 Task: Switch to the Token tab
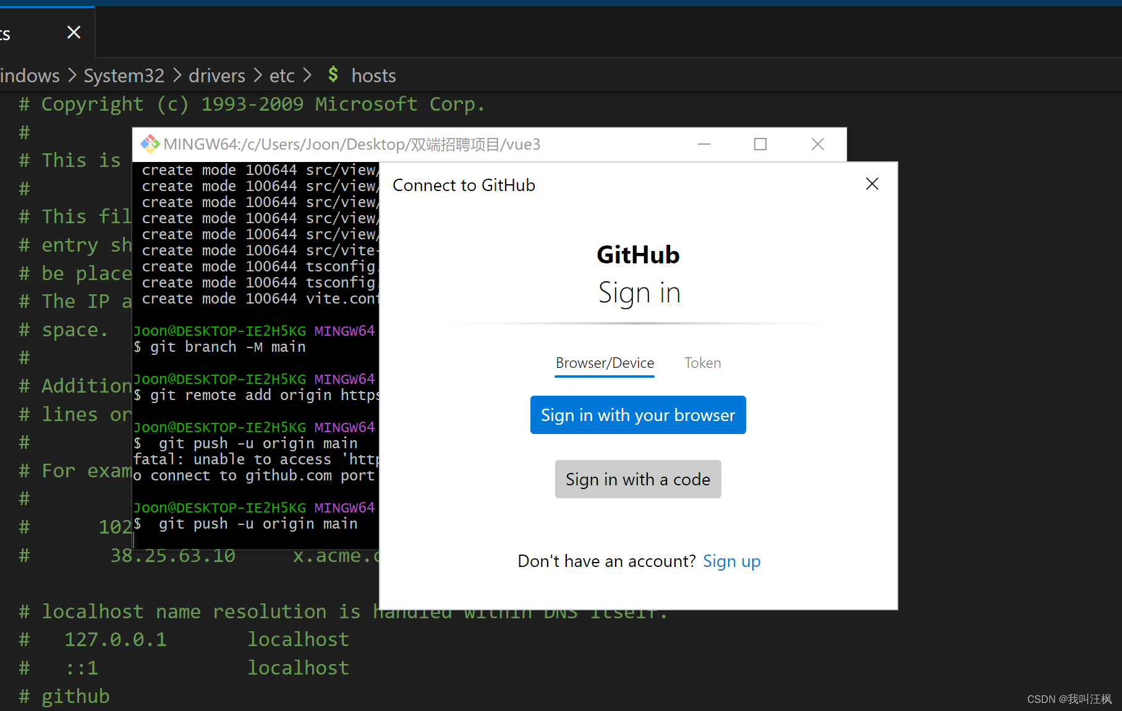(702, 363)
